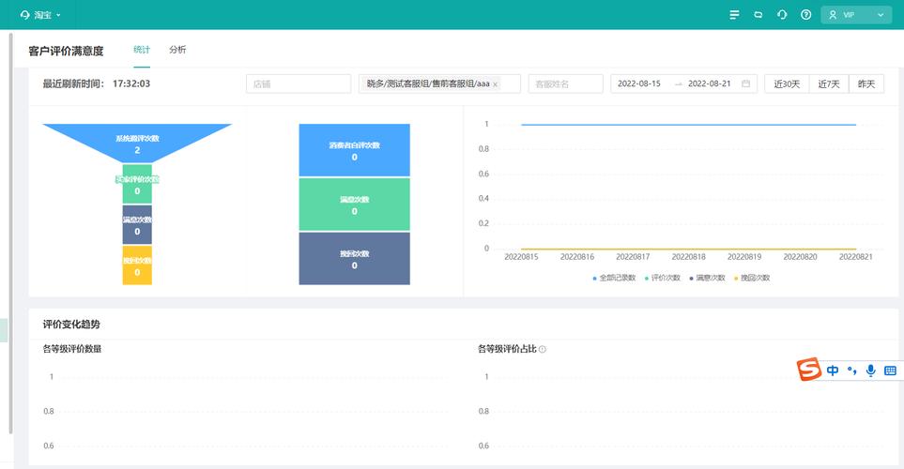Screen dimensions: 904x469
Task: Click the green 买家评价次数 funnel segment
Action: coord(137,185)
